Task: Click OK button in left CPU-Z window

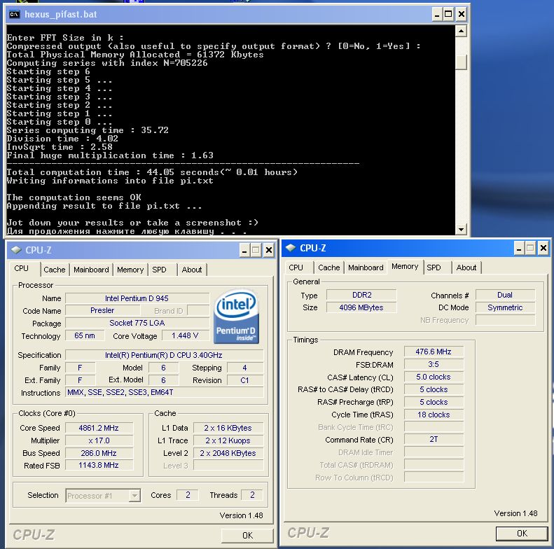Action: [247, 536]
